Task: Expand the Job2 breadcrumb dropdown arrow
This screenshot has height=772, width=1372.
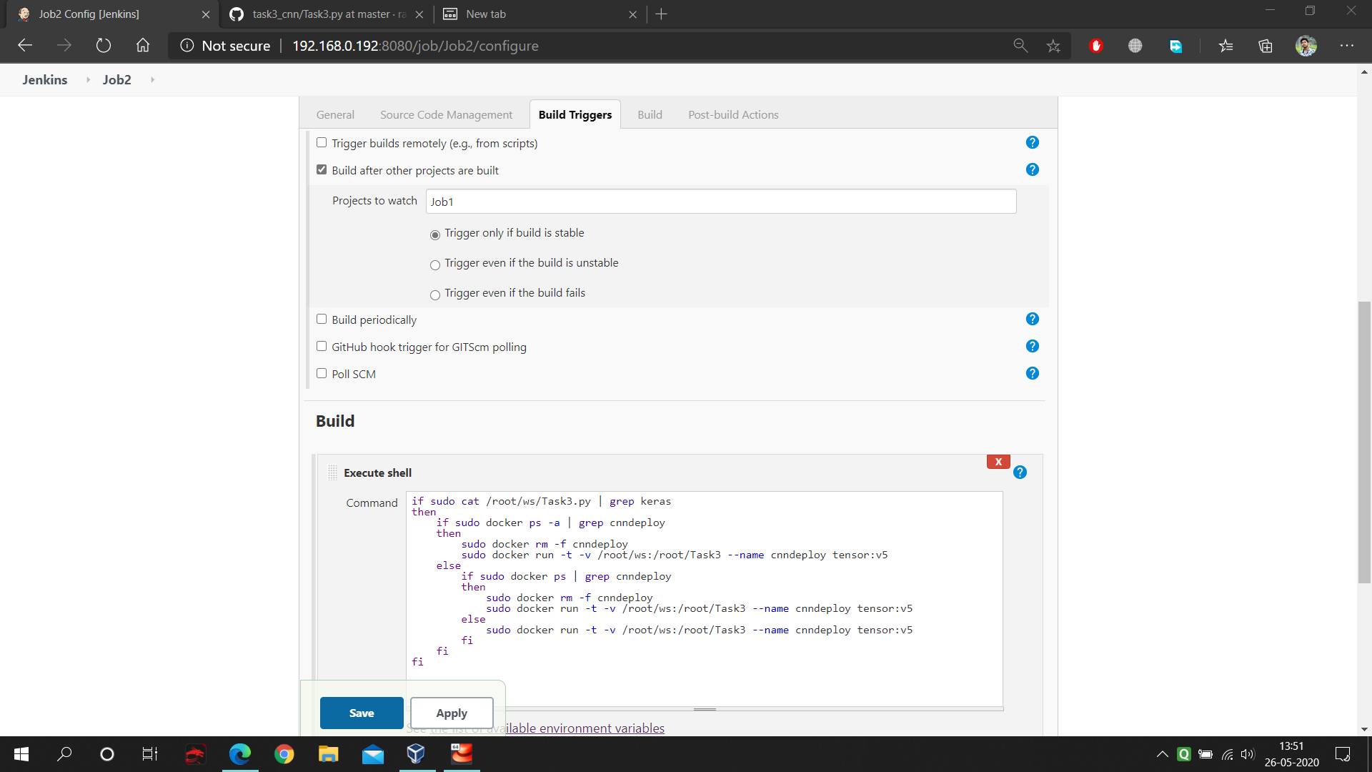Action: coord(152,80)
